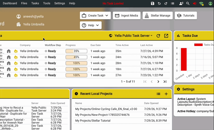Open list icon in Recent Local Projects
Viewport: 214px width, 130px height.
coord(158,94)
